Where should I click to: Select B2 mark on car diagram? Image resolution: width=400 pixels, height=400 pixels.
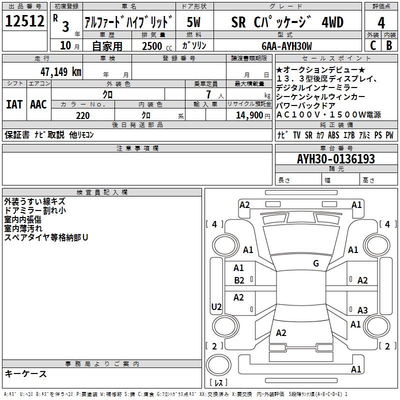(x=239, y=280)
